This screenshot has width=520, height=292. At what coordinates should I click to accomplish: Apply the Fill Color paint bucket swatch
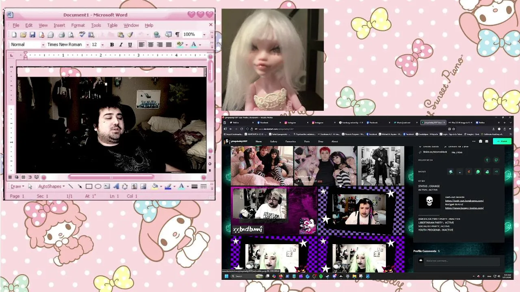point(154,187)
